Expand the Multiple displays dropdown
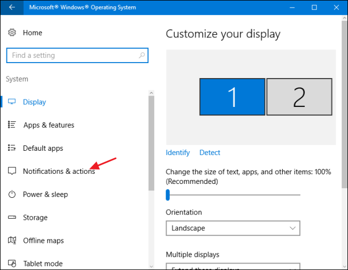The image size is (348, 270). [x=233, y=267]
